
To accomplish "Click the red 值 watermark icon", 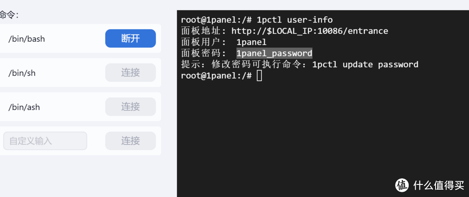I will [402, 185].
